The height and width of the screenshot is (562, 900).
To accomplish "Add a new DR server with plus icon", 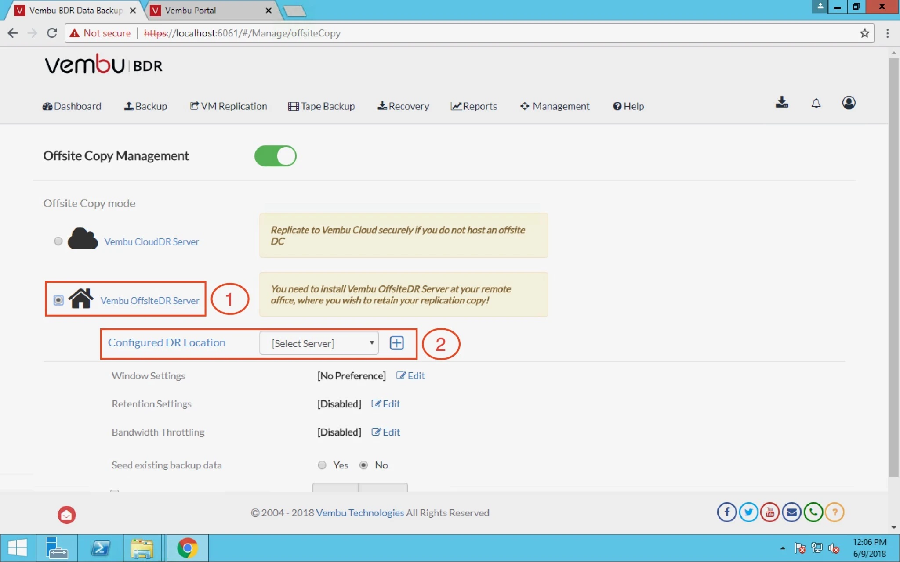I will pyautogui.click(x=397, y=343).
